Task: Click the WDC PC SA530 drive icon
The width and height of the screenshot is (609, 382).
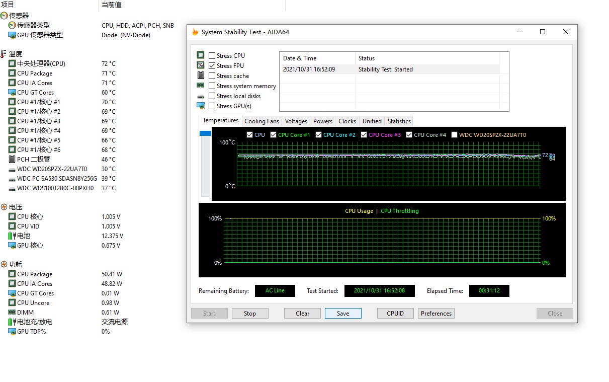Action: (12, 179)
